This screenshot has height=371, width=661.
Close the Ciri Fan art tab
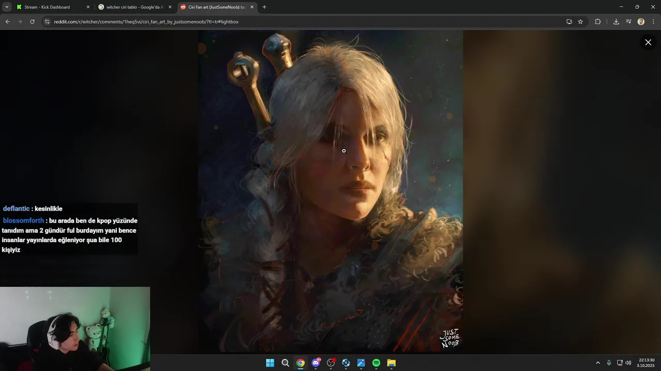click(x=252, y=7)
